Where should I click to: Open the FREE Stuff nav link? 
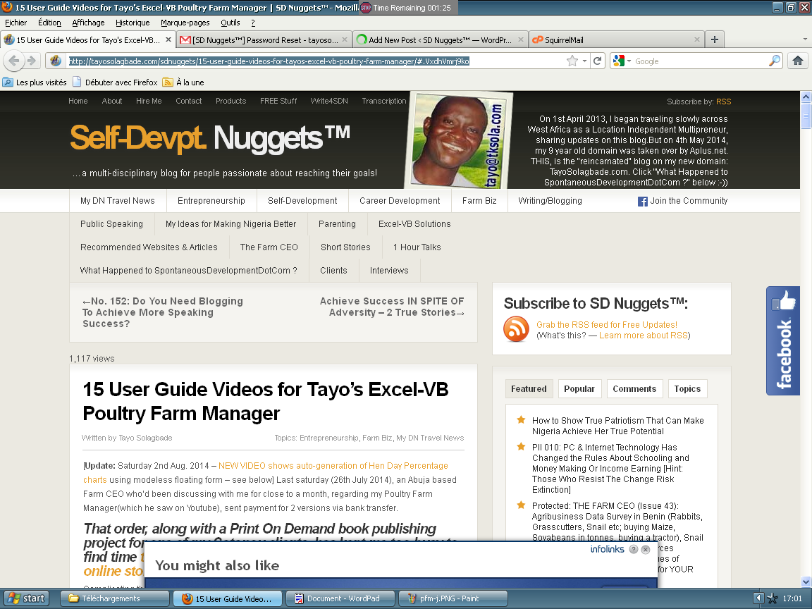click(278, 101)
